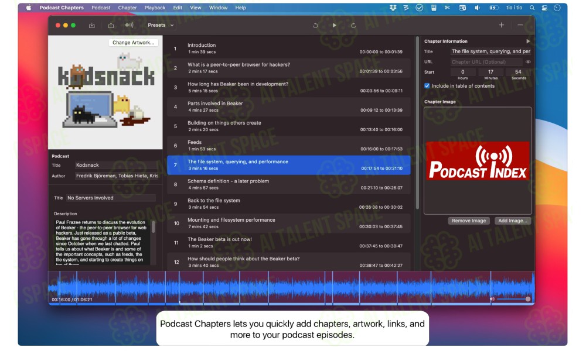Click the speaker icon beside volume slider
The width and height of the screenshot is (586, 351).
(492, 299)
